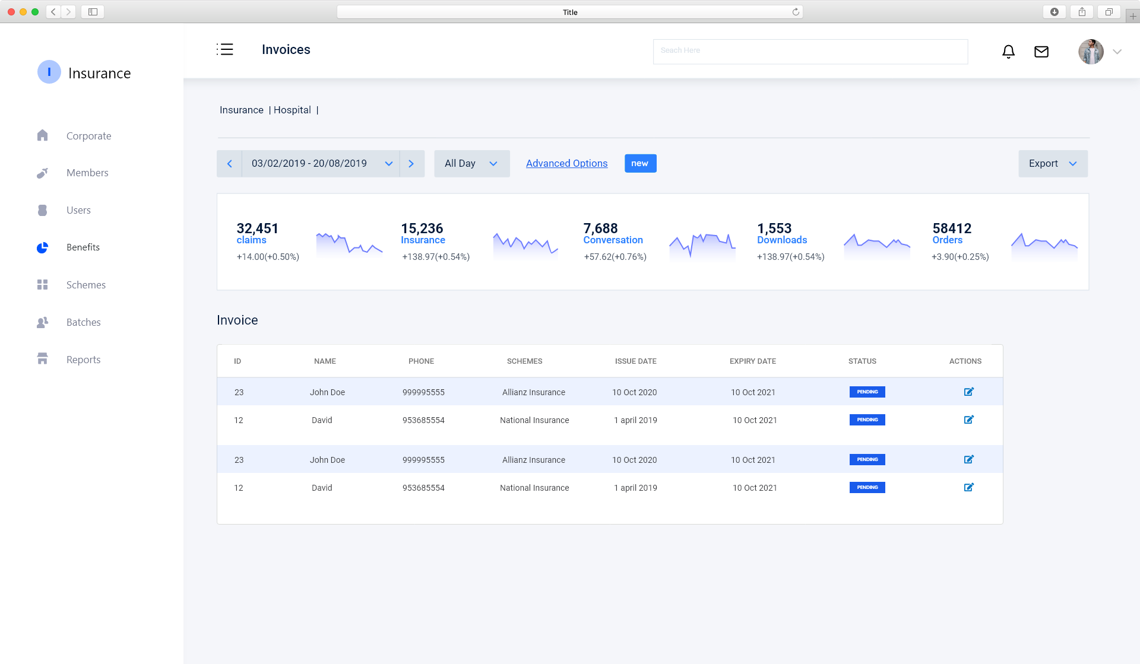The height and width of the screenshot is (664, 1140).
Task: Click the NAME column header
Action: pyautogui.click(x=325, y=361)
